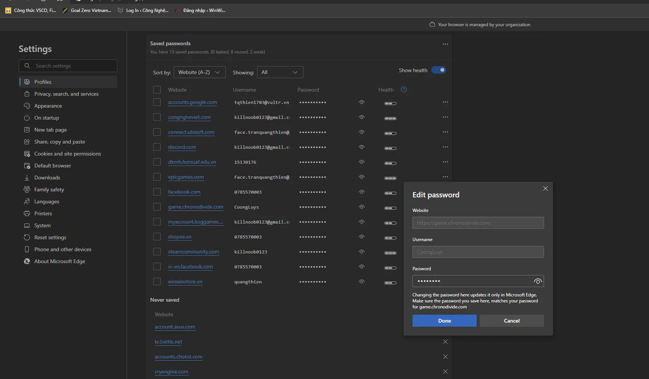
Task: Open the Goal Zero Vietnam bookmark
Action: pyautogui.click(x=87, y=10)
